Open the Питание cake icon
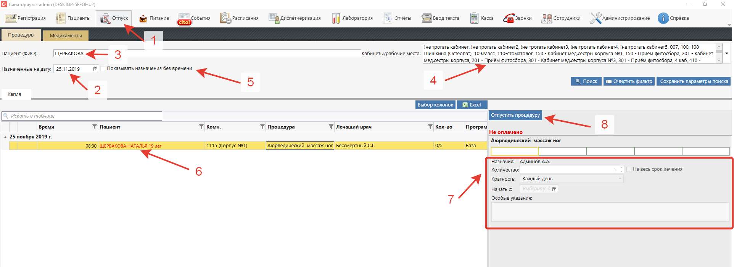The width and height of the screenshot is (734, 267). pyautogui.click(x=143, y=19)
